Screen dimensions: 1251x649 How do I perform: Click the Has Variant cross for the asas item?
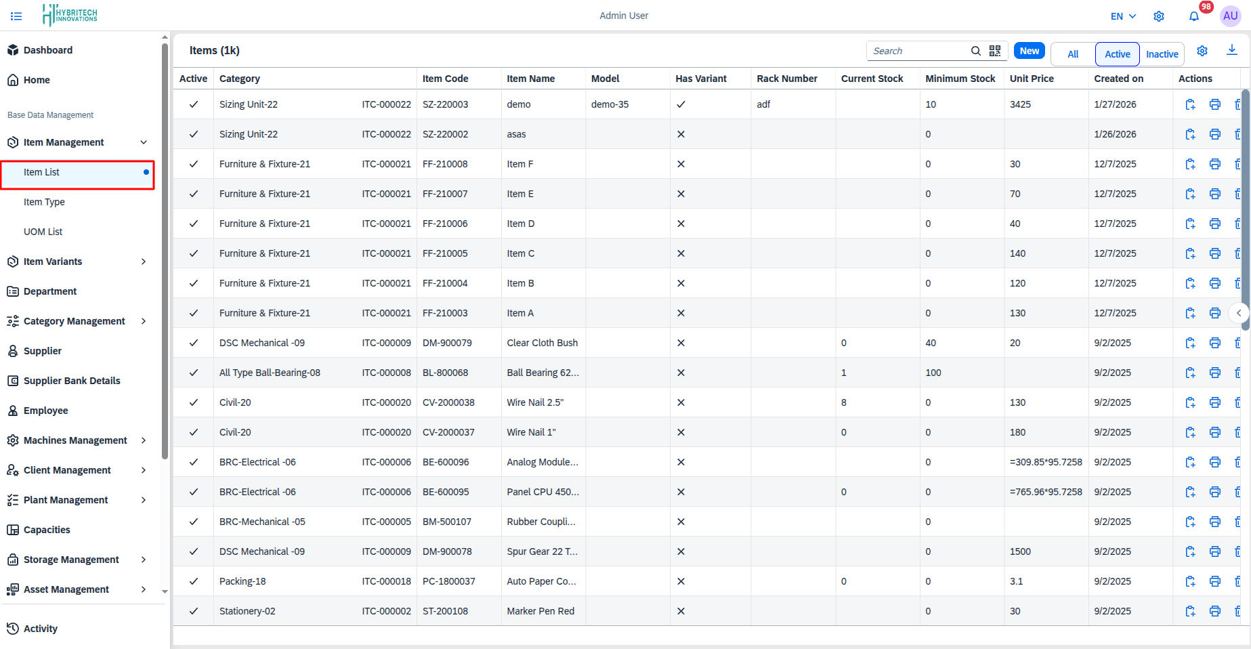681,134
